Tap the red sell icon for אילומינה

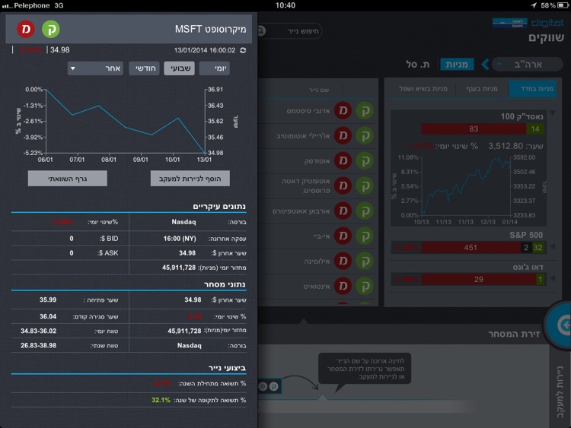click(343, 261)
